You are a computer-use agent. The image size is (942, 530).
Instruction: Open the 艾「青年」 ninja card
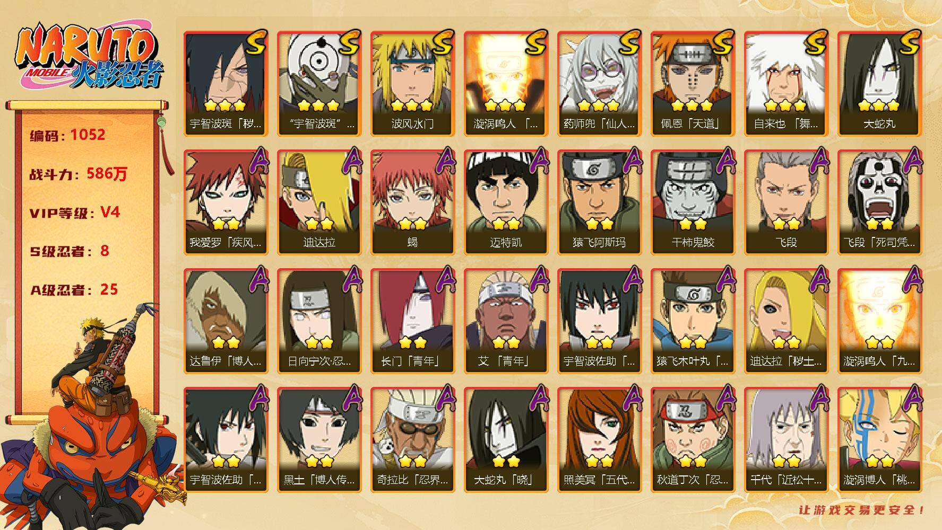tap(506, 321)
